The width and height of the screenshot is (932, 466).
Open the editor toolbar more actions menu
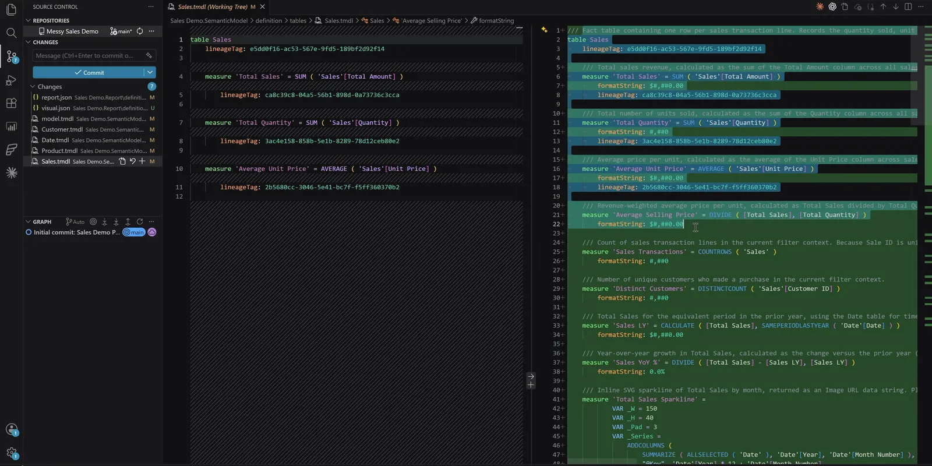click(921, 7)
